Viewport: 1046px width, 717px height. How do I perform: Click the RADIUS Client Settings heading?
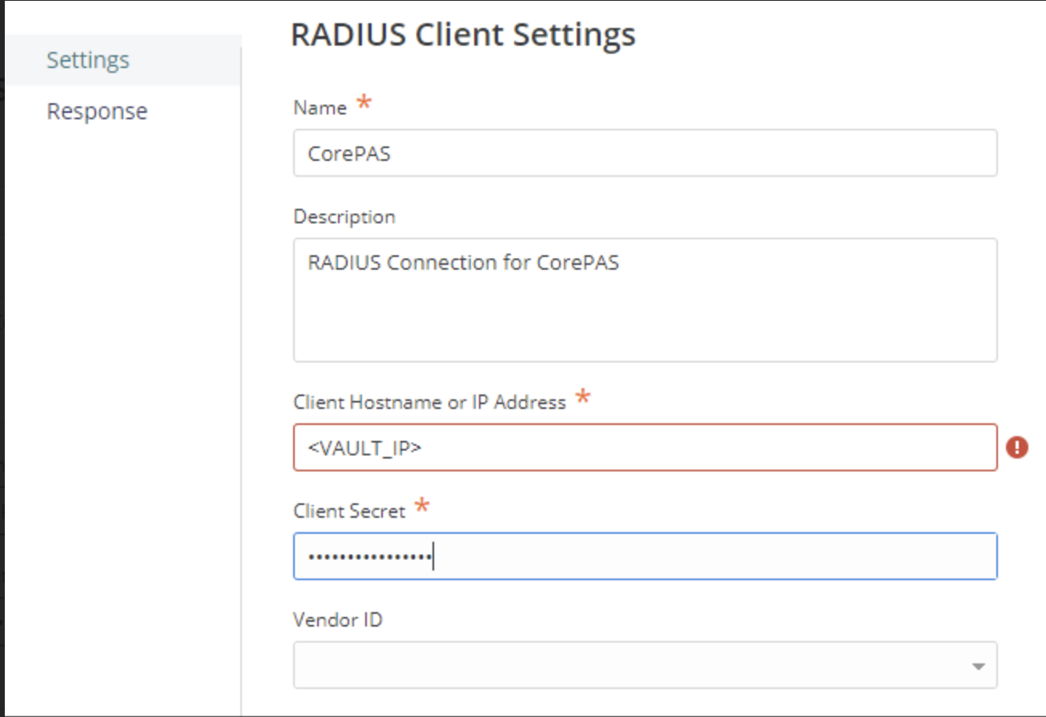(x=463, y=34)
